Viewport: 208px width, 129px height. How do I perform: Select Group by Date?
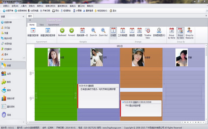(180, 33)
